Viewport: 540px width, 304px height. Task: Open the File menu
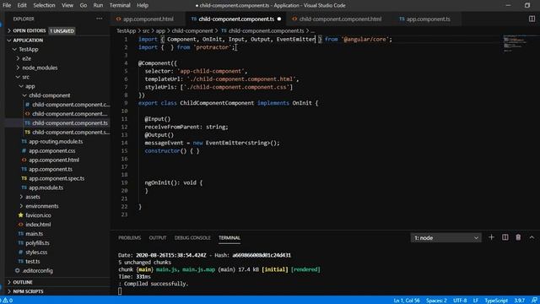7,5
